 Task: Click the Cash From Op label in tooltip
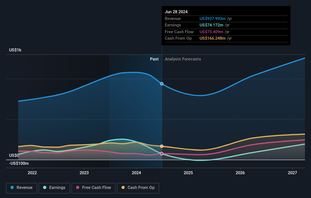tap(178, 39)
